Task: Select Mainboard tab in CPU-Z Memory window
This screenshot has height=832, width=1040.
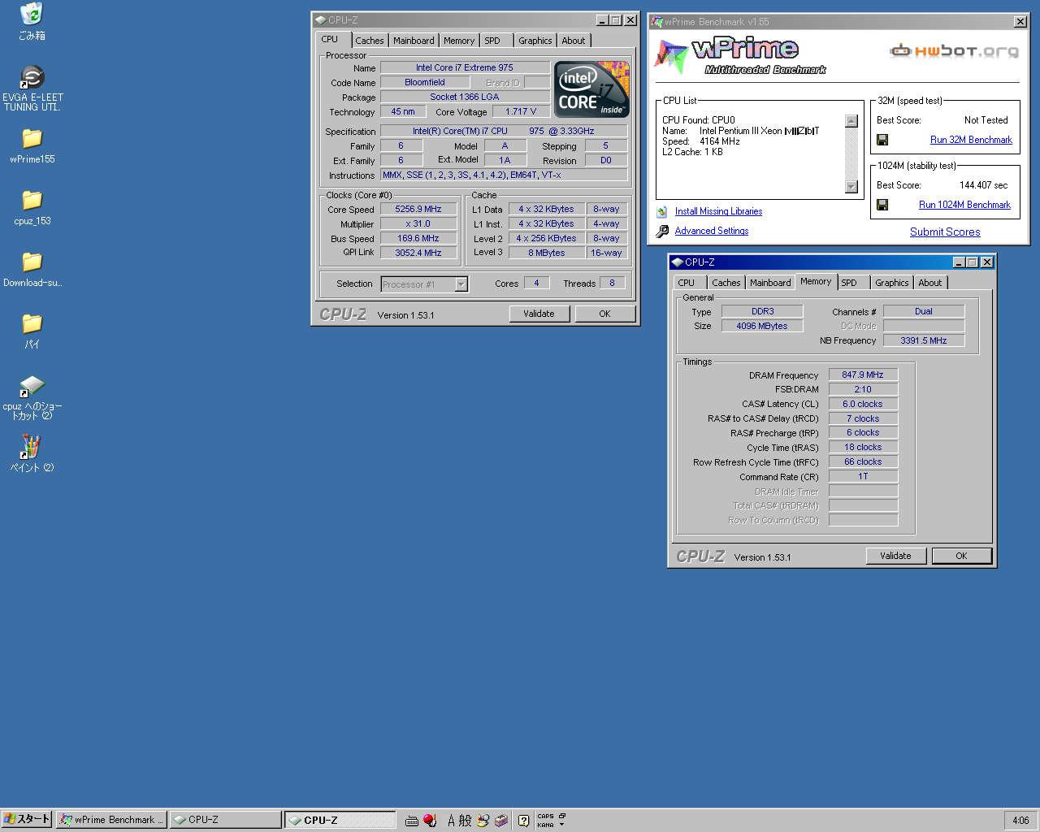Action: click(x=770, y=283)
